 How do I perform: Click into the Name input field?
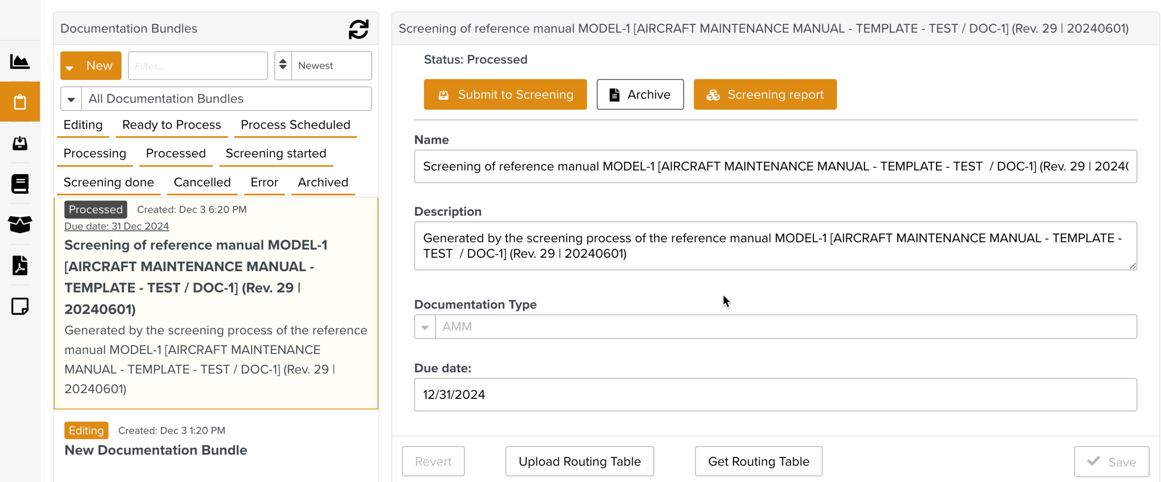pos(775,166)
